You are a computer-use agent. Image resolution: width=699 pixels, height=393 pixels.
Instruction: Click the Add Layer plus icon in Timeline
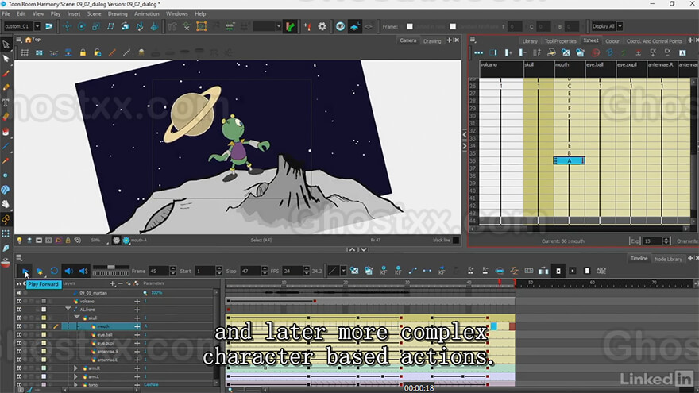pyautogui.click(x=112, y=283)
